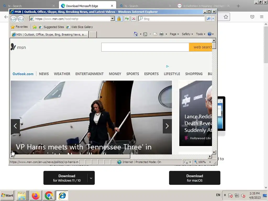This screenshot has height=201, width=268.
Task: Open the Outlook.com link
Action: tap(23, 74)
